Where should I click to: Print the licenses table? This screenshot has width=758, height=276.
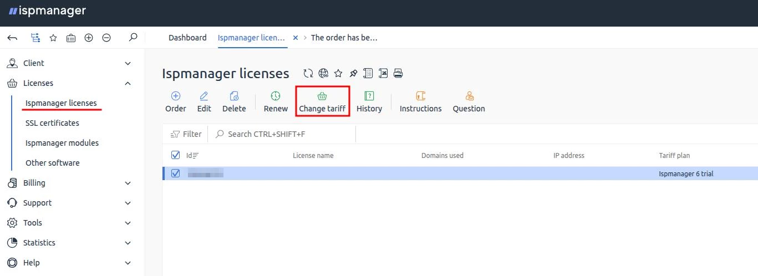pos(398,73)
